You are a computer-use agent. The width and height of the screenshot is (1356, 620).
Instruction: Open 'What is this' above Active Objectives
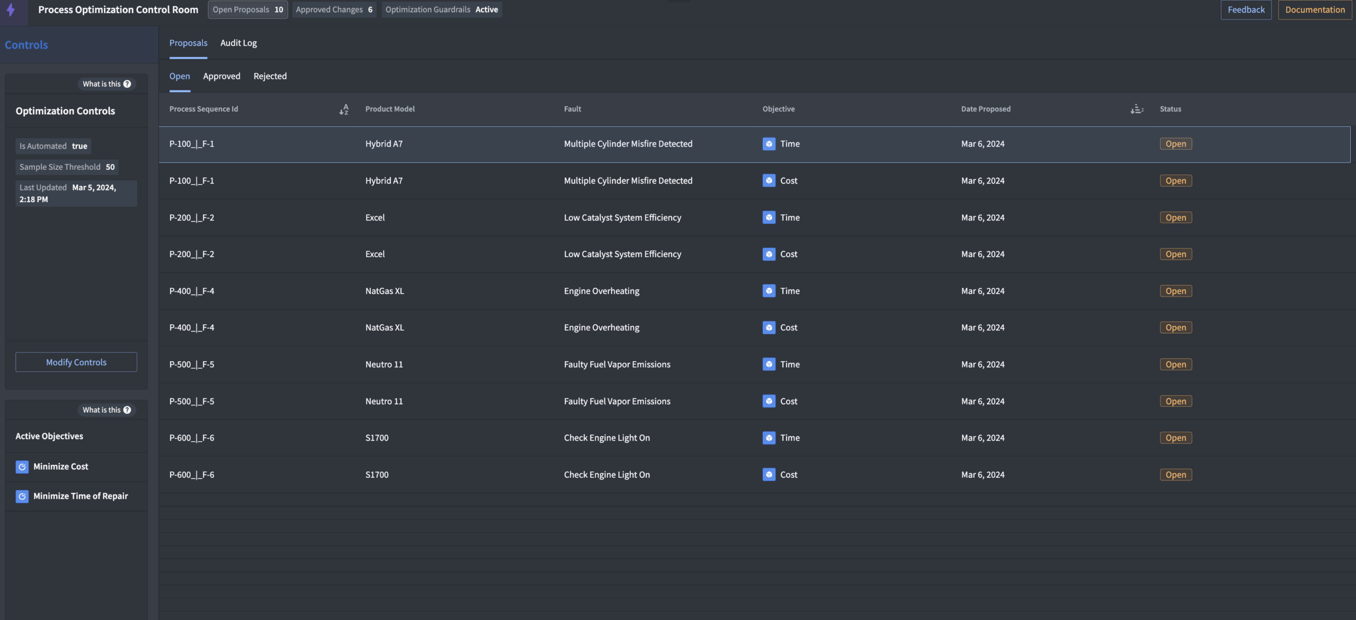pyautogui.click(x=106, y=410)
